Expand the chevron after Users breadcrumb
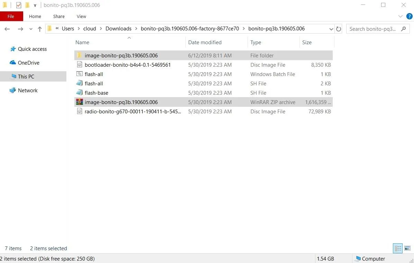This screenshot has width=414, height=263. click(79, 28)
